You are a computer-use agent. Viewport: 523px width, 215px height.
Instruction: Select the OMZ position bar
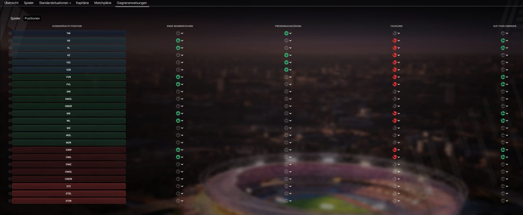coord(69,165)
